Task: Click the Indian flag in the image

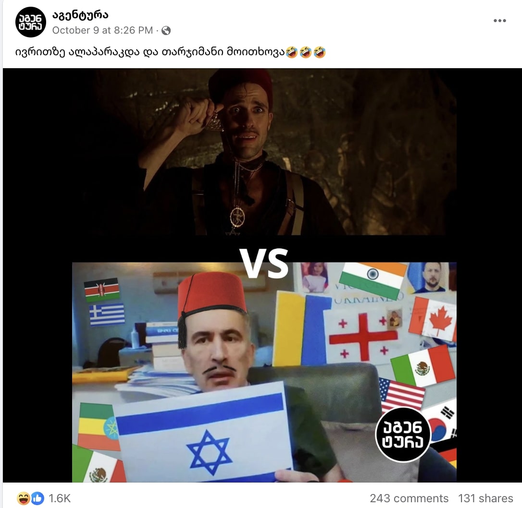Action: (x=373, y=279)
